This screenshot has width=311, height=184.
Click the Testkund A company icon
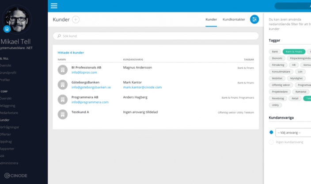tap(62, 114)
